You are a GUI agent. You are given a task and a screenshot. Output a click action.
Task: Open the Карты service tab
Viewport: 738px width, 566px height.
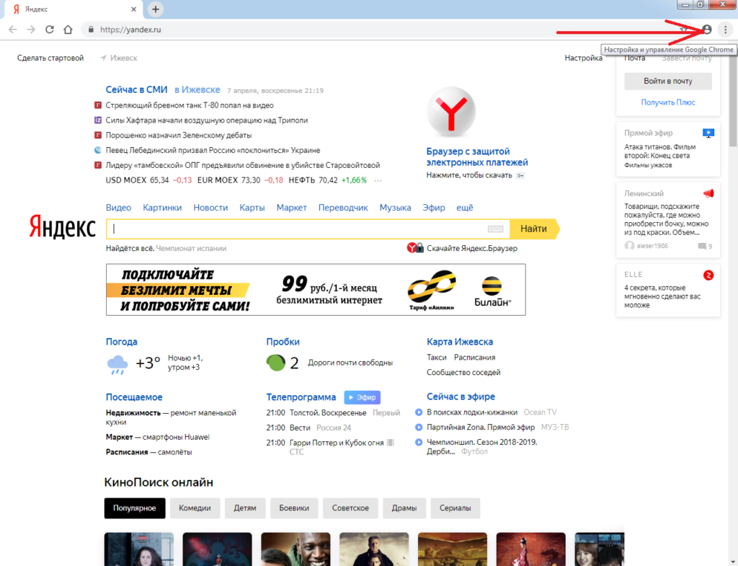point(252,208)
